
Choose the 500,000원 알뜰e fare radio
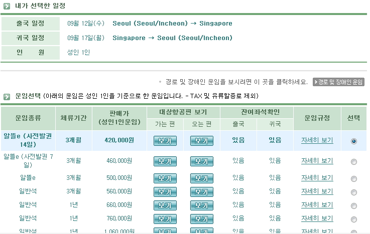(354, 179)
